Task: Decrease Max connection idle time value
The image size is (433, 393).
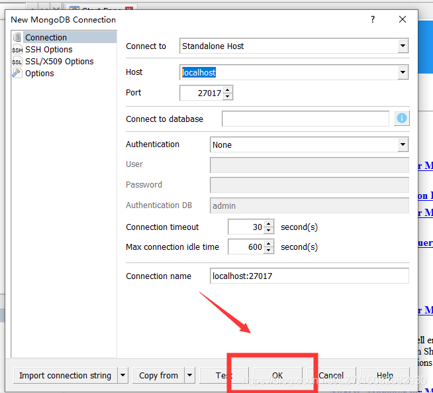Action: point(269,250)
